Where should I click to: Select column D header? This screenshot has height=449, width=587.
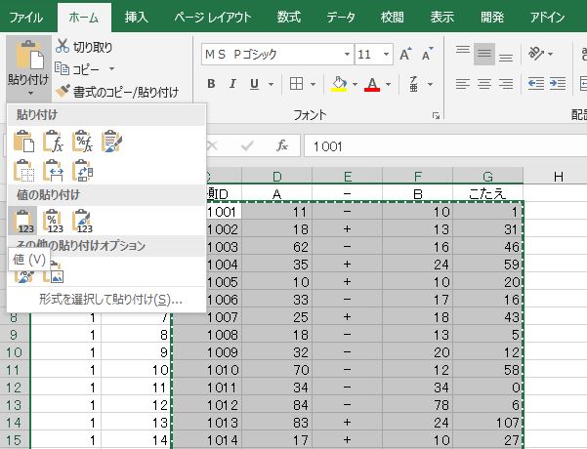(x=277, y=176)
